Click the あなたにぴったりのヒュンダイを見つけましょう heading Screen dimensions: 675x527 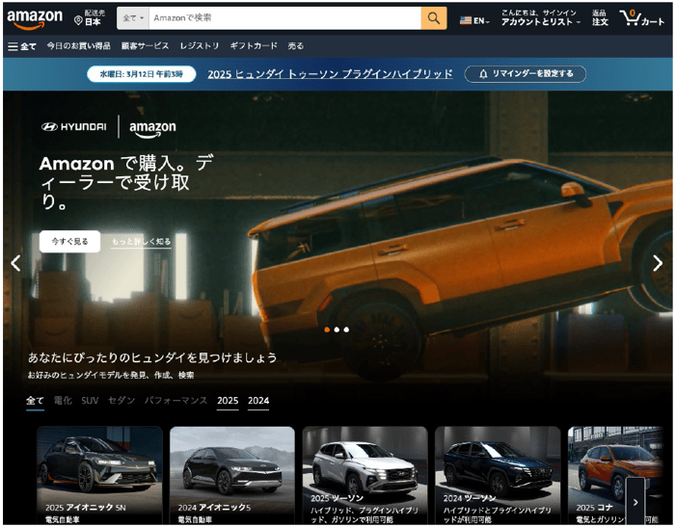[152, 357]
